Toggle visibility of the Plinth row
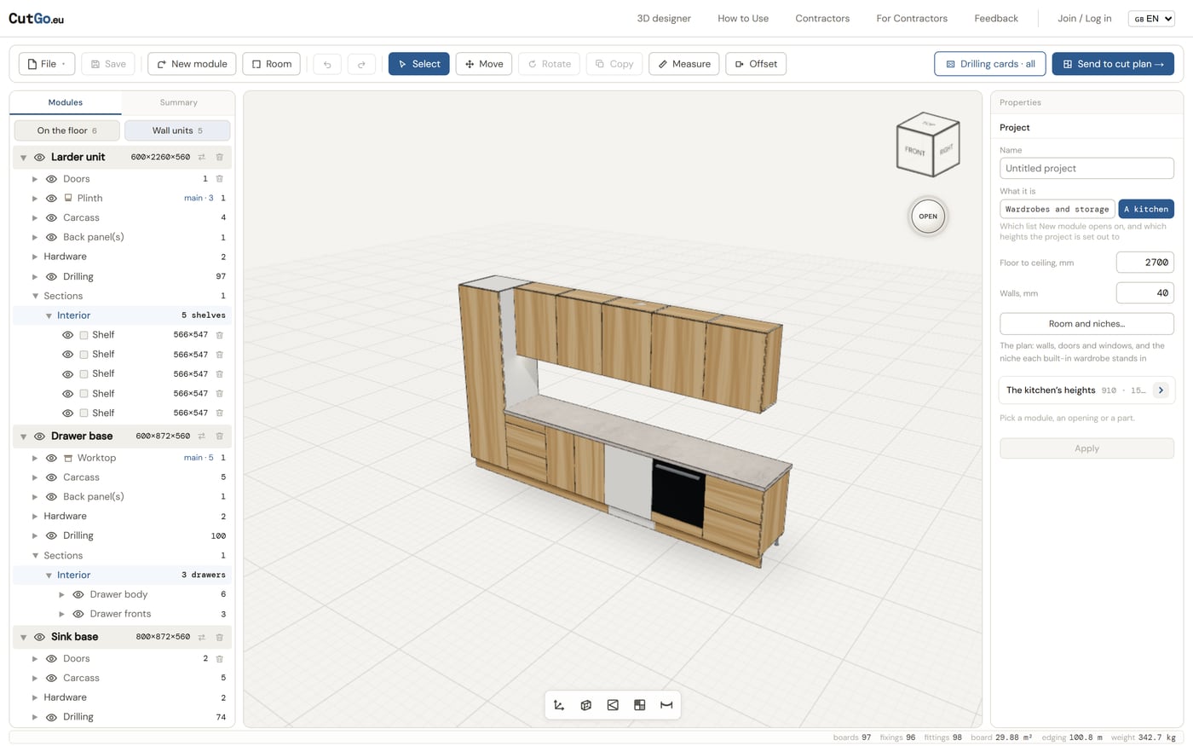 51,198
